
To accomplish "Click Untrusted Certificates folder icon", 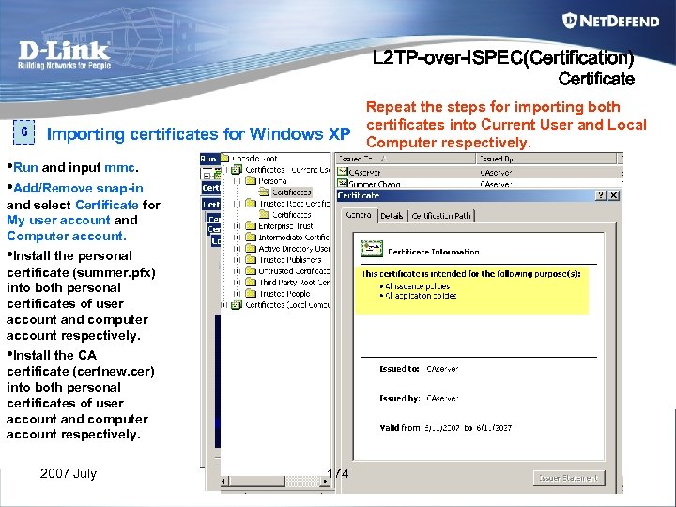I will 251,270.
